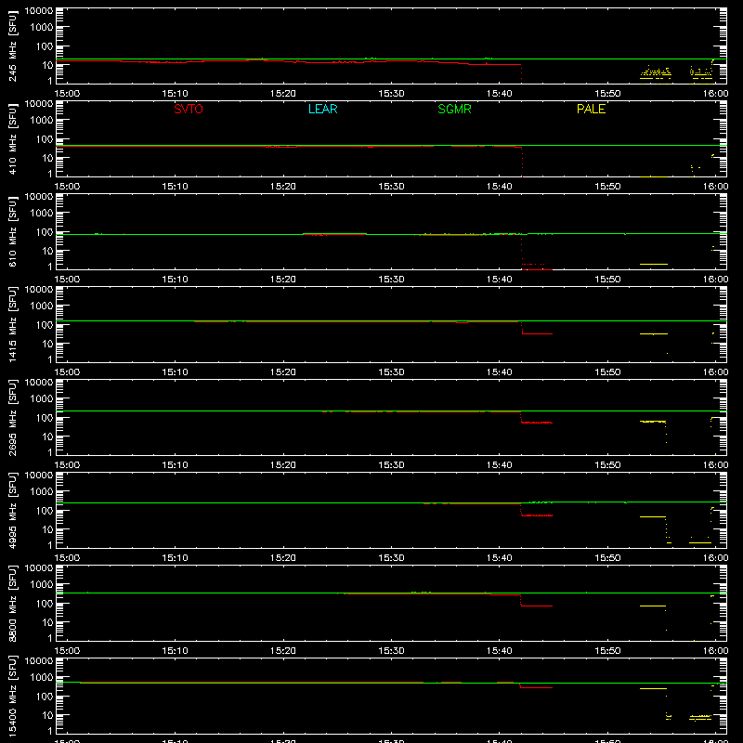This screenshot has width=743, height=743.
Task: Click 1000 y-axis value on 2695 MHz plot
Action: click(x=42, y=398)
